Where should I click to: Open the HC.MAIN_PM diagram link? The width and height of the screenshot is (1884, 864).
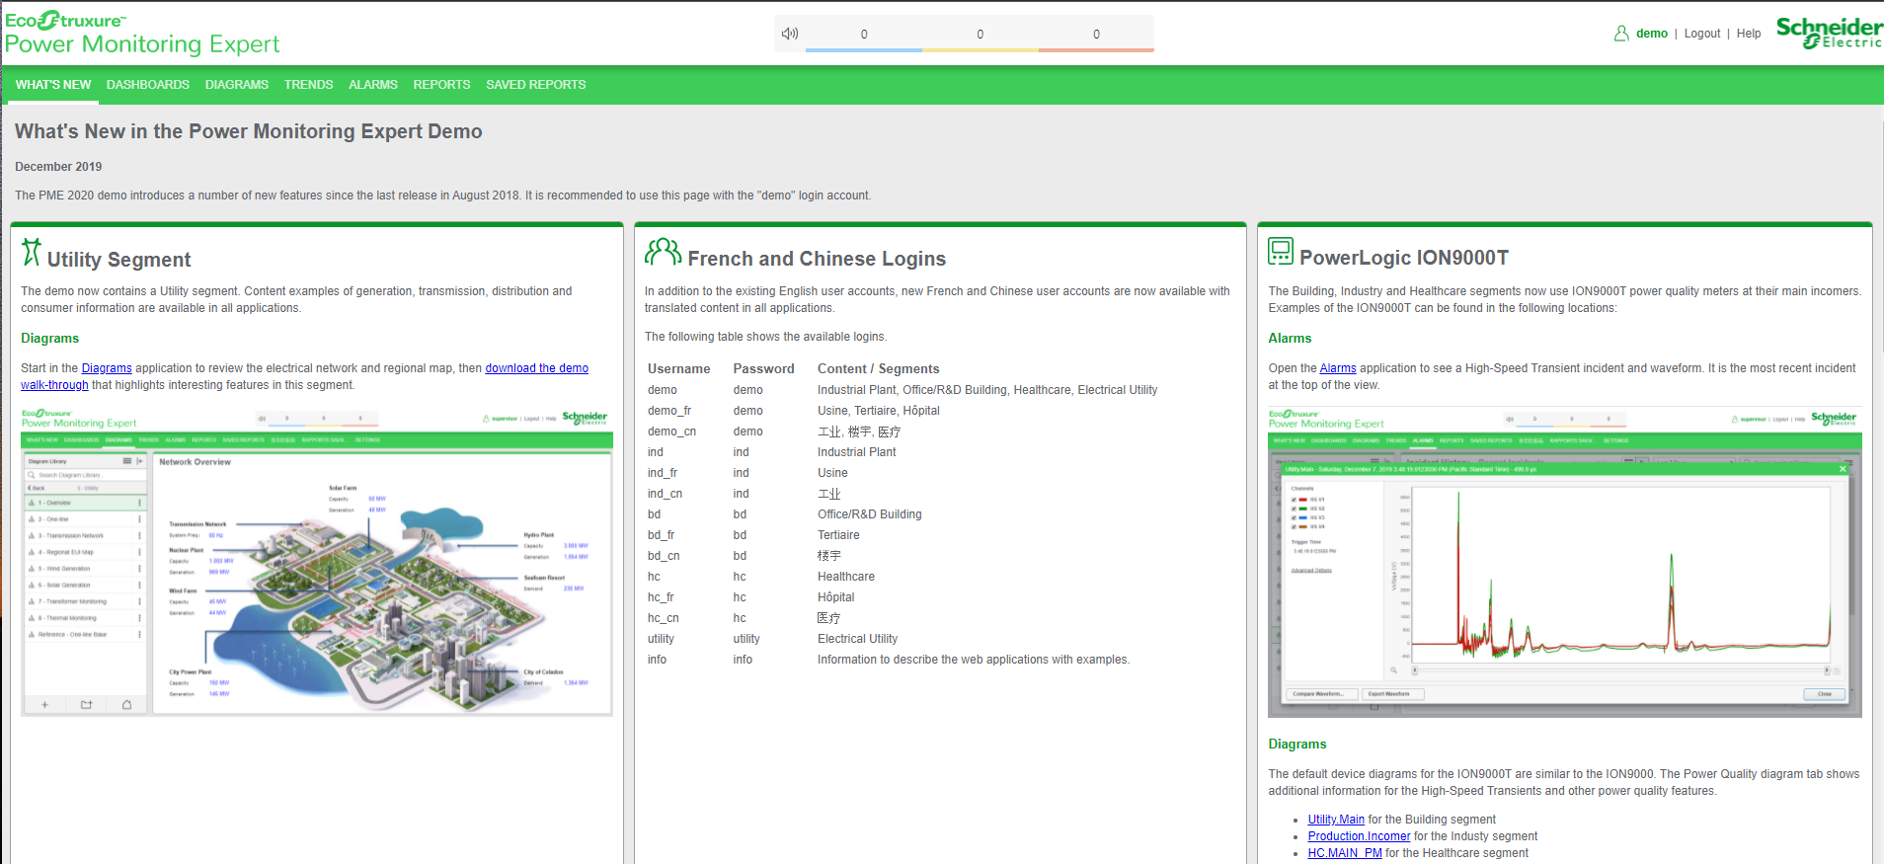coord(1345,853)
